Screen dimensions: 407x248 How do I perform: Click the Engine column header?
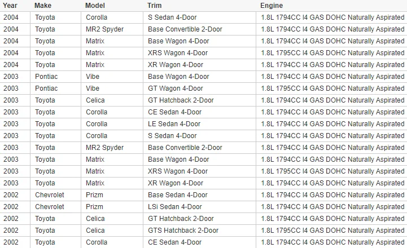[272, 5]
